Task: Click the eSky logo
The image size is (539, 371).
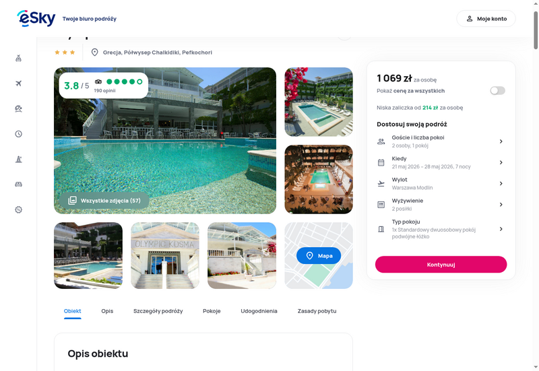Action: tap(36, 19)
